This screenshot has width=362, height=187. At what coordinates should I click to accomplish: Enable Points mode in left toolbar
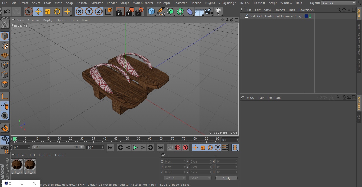pyautogui.click(x=5, y=65)
